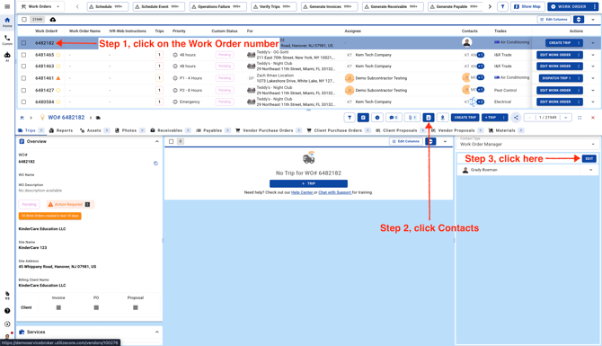Collapse the Overview section
The width and height of the screenshot is (602, 346).
(x=157, y=141)
